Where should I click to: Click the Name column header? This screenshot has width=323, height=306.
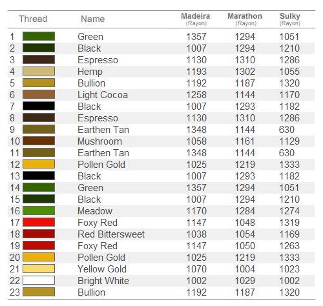(93, 19)
